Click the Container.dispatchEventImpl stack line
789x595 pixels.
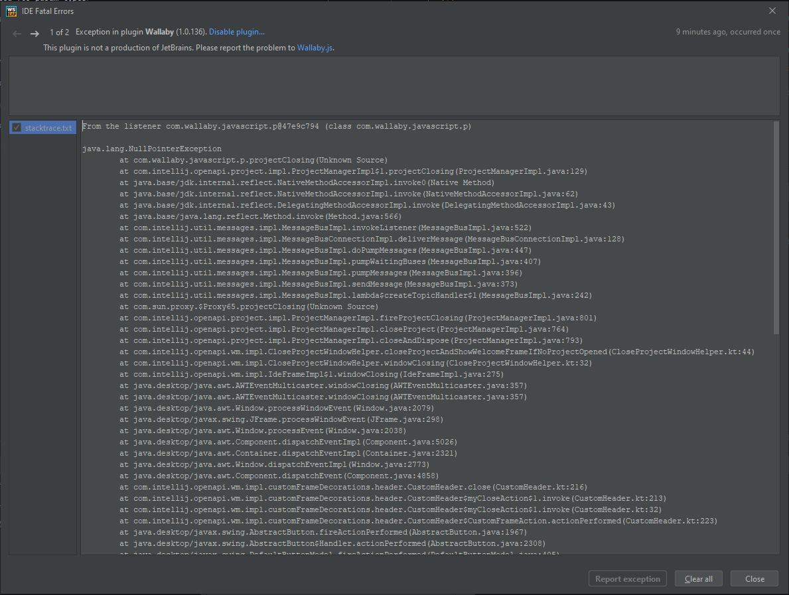[x=289, y=453]
